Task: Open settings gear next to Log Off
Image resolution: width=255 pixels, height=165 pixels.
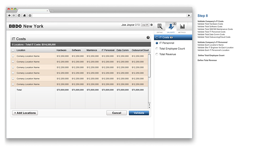Action: coord(152,25)
